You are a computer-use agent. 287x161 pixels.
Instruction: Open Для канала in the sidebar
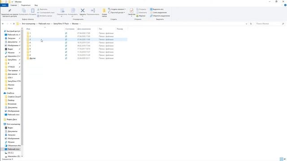[13, 74]
